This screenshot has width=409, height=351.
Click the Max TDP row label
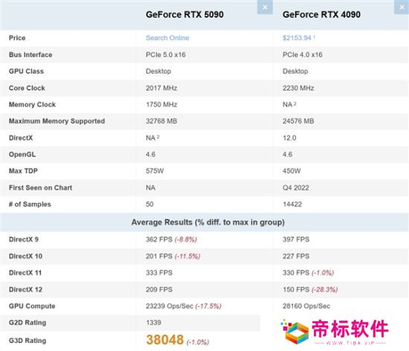(x=24, y=171)
